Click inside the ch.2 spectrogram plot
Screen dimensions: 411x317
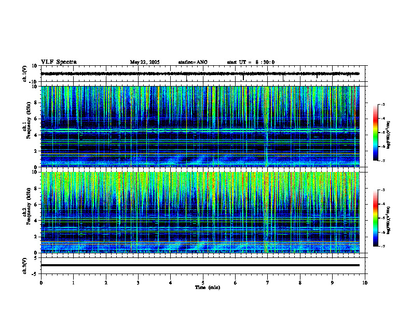(200, 212)
